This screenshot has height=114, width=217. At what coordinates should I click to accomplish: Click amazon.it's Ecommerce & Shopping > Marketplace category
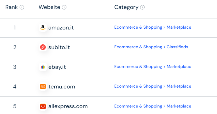tap(153, 27)
